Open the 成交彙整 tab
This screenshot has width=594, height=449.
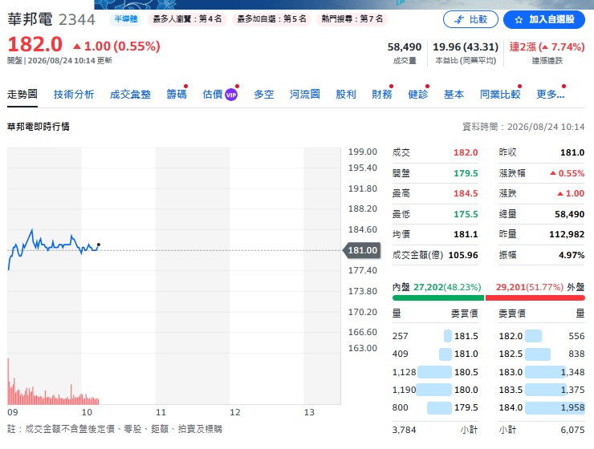(130, 94)
